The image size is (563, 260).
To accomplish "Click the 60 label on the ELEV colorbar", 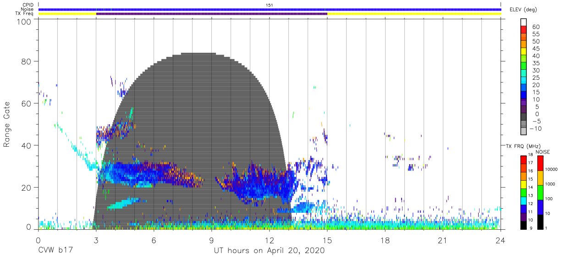I will [x=535, y=27].
